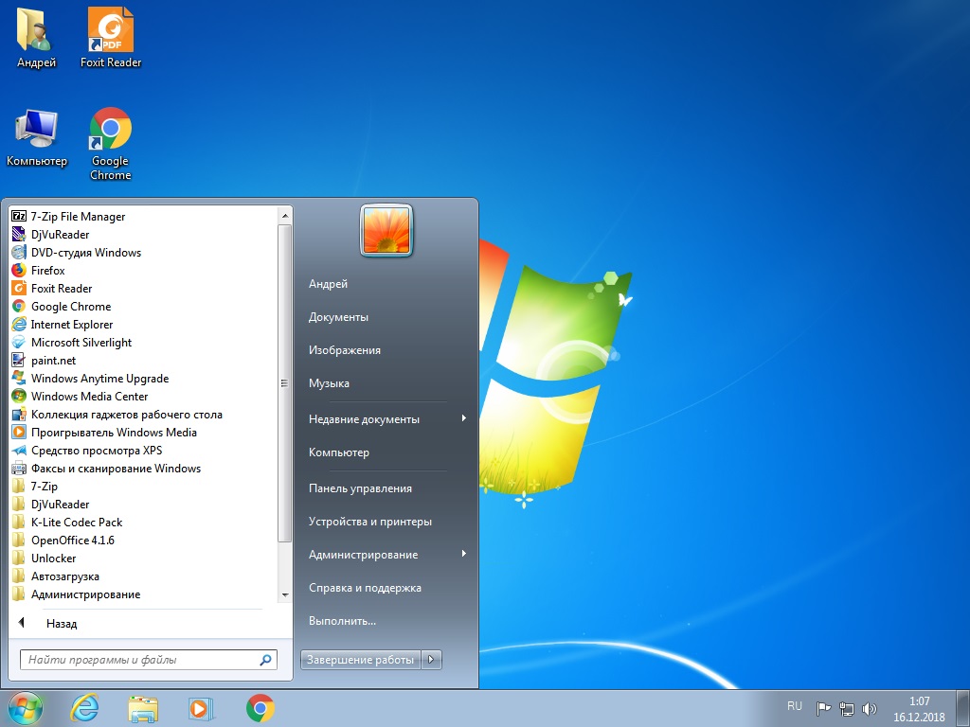970x727 pixels.
Task: Click the taskbar clock and date
Action: coord(919,709)
